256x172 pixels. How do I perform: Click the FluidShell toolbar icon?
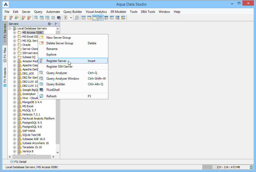pos(59,18)
